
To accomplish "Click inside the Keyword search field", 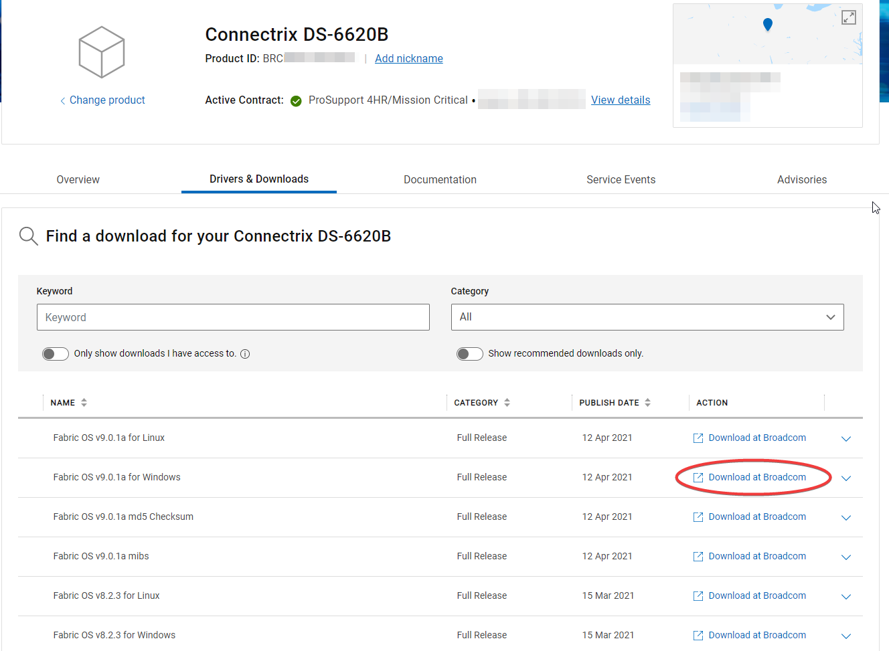I will (x=233, y=316).
